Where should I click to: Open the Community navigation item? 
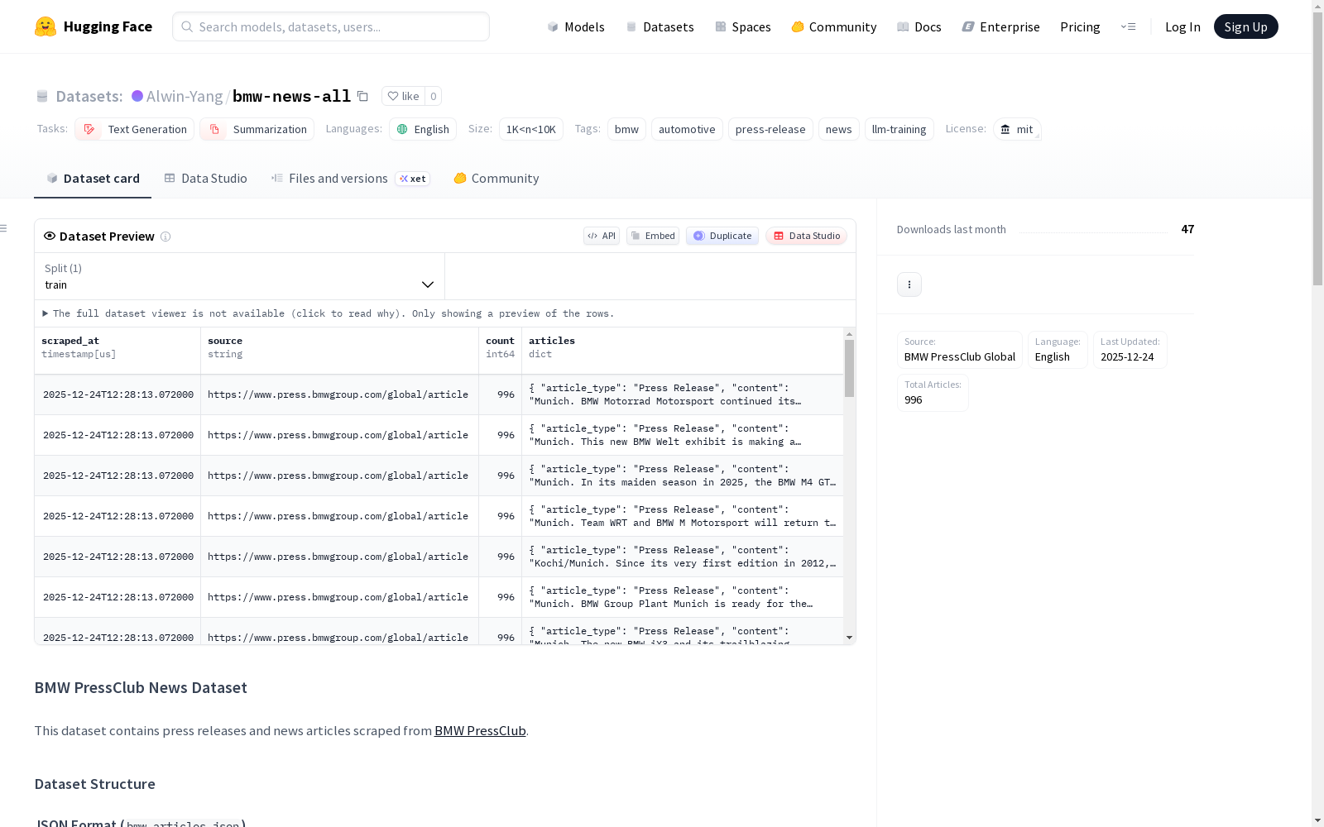[x=834, y=26]
